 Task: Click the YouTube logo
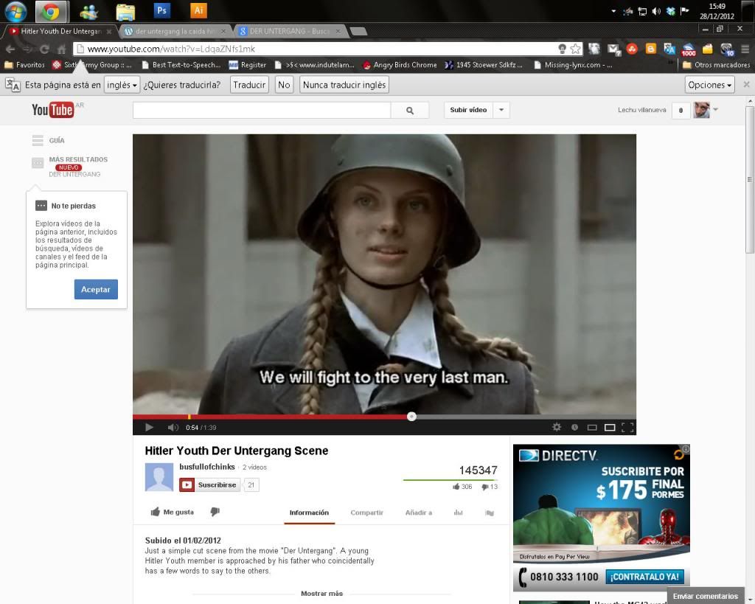pos(52,110)
